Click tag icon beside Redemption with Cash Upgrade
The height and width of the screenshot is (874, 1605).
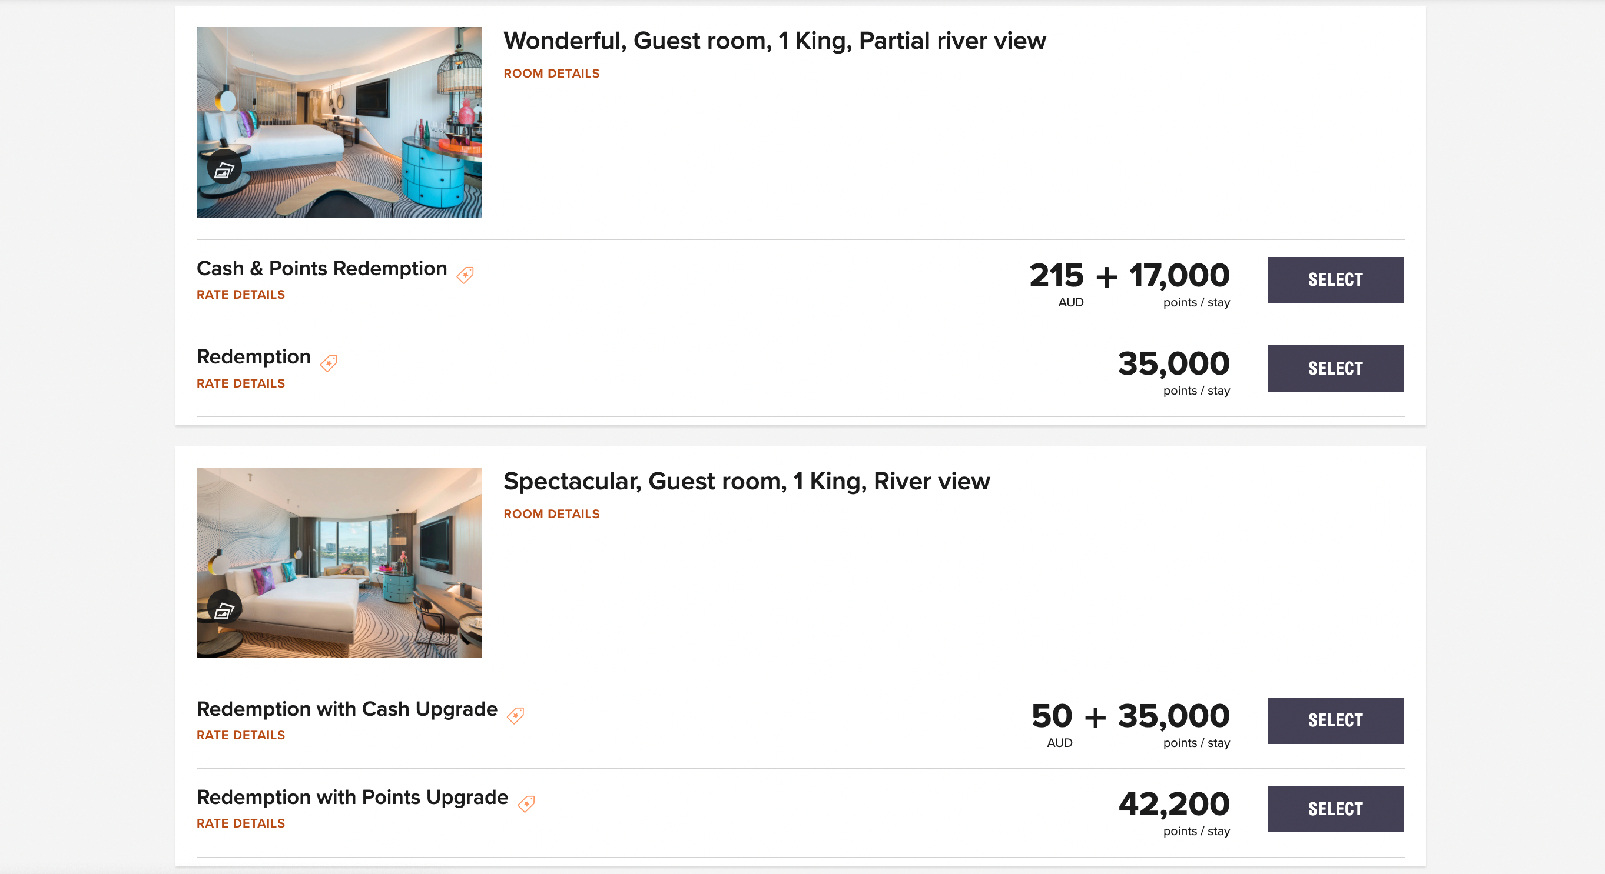[x=515, y=715]
